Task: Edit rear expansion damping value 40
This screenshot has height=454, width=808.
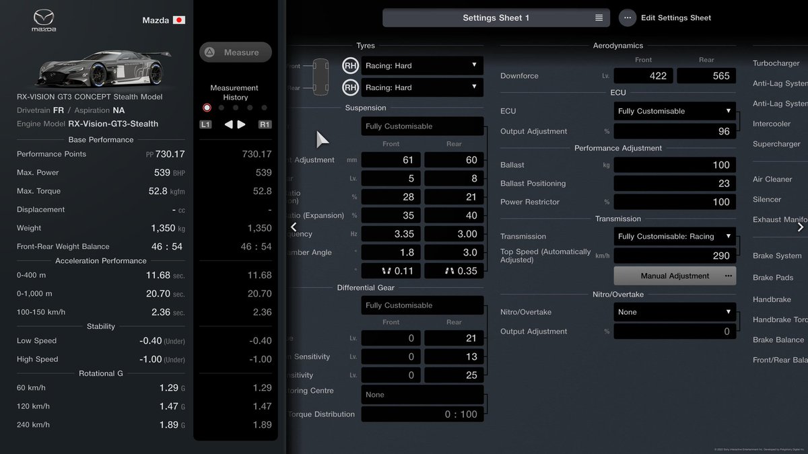Action: (454, 216)
